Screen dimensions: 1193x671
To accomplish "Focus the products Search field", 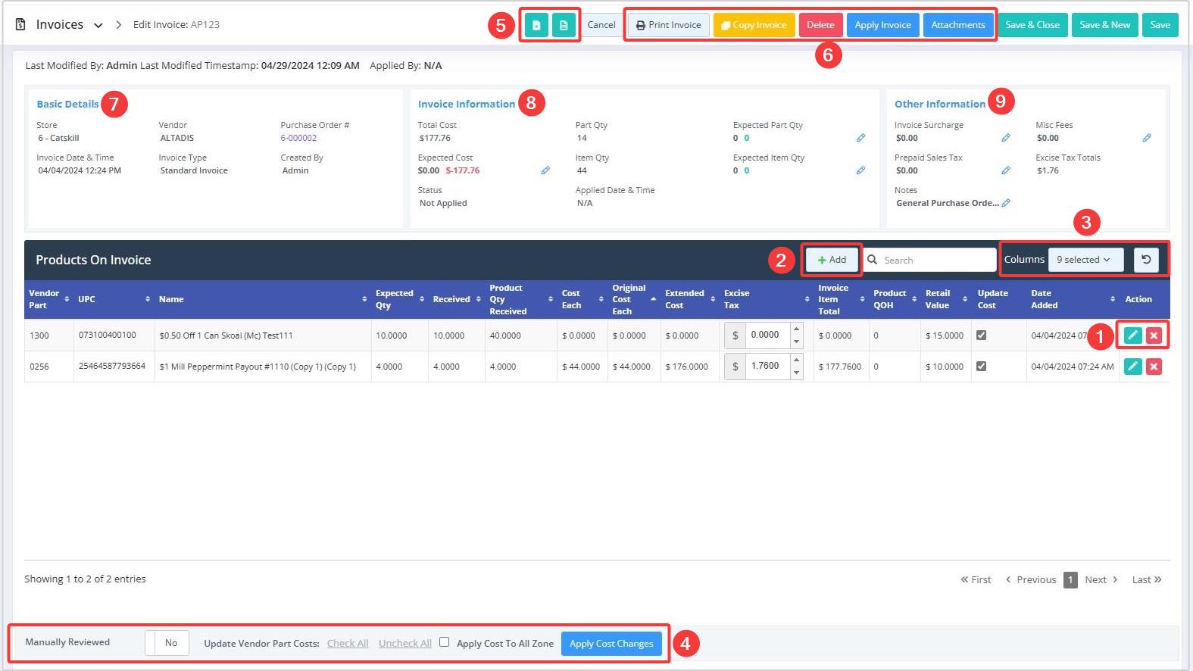I will pyautogui.click(x=930, y=260).
